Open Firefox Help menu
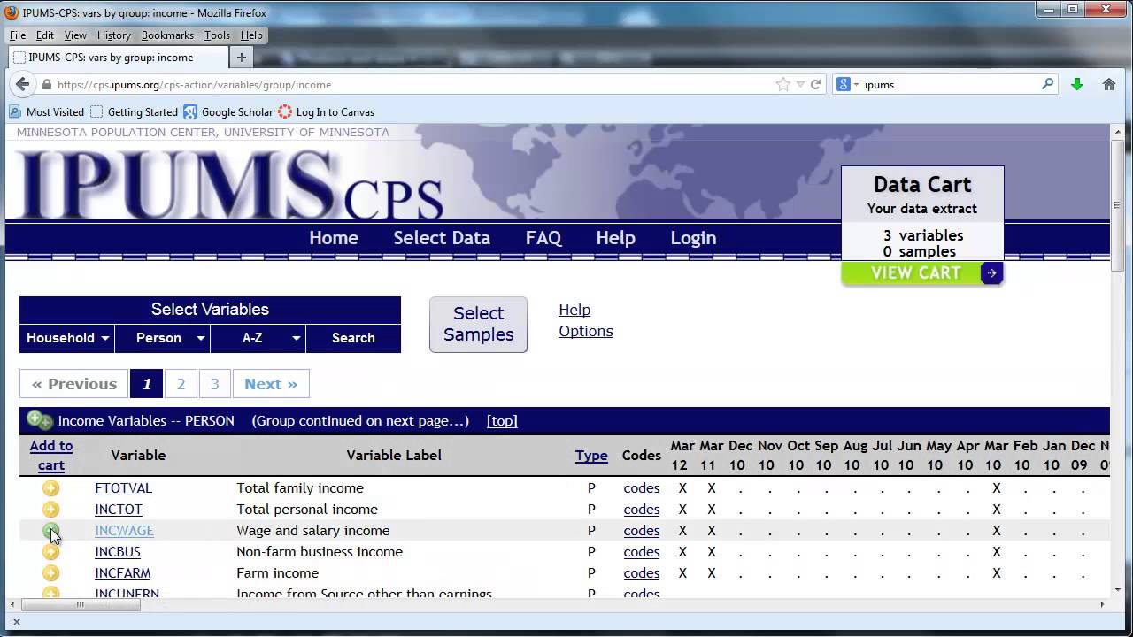The height and width of the screenshot is (637, 1133). pos(251,35)
